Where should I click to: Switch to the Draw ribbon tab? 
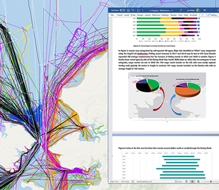pyautogui.click(x=133, y=15)
